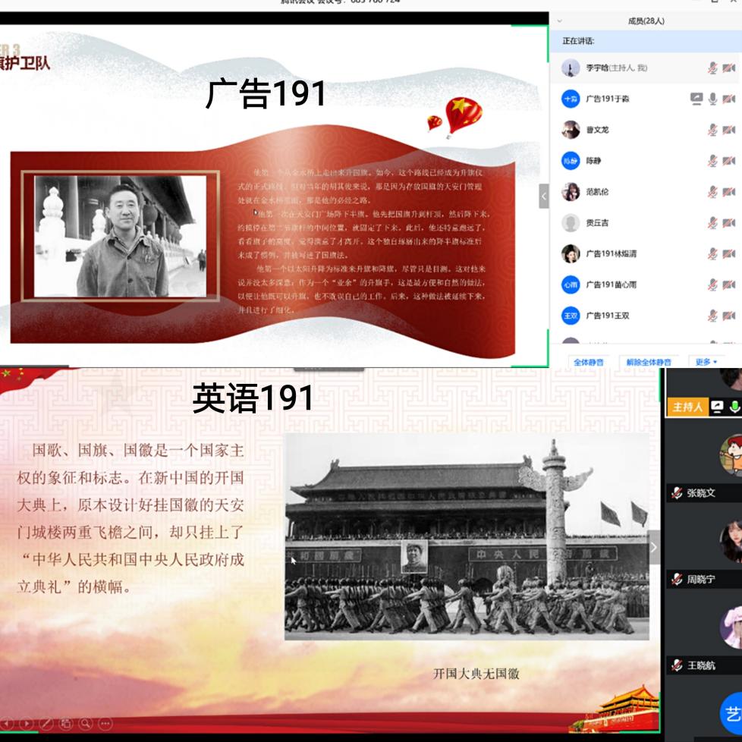Collapse side panel arrow on upper slide

[543, 195]
